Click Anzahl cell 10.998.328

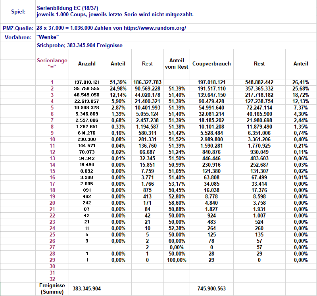pos(87,108)
